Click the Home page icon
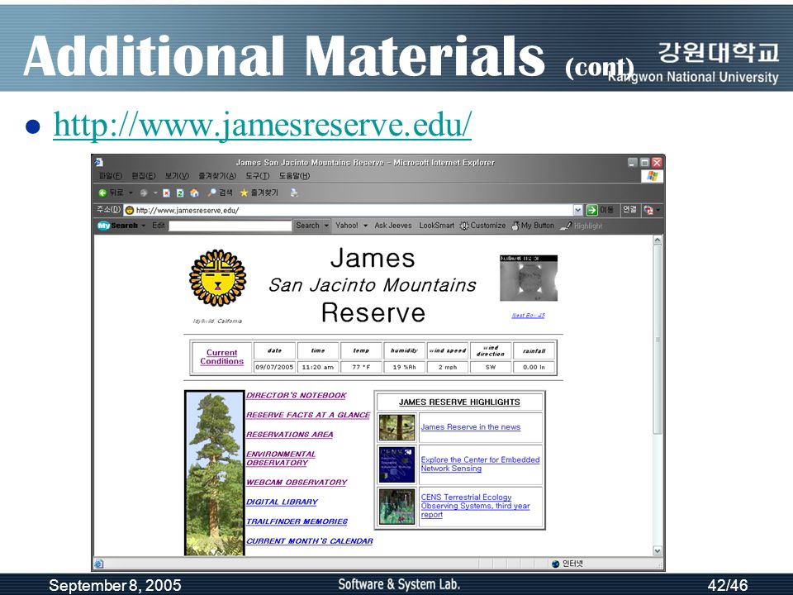 [x=194, y=193]
